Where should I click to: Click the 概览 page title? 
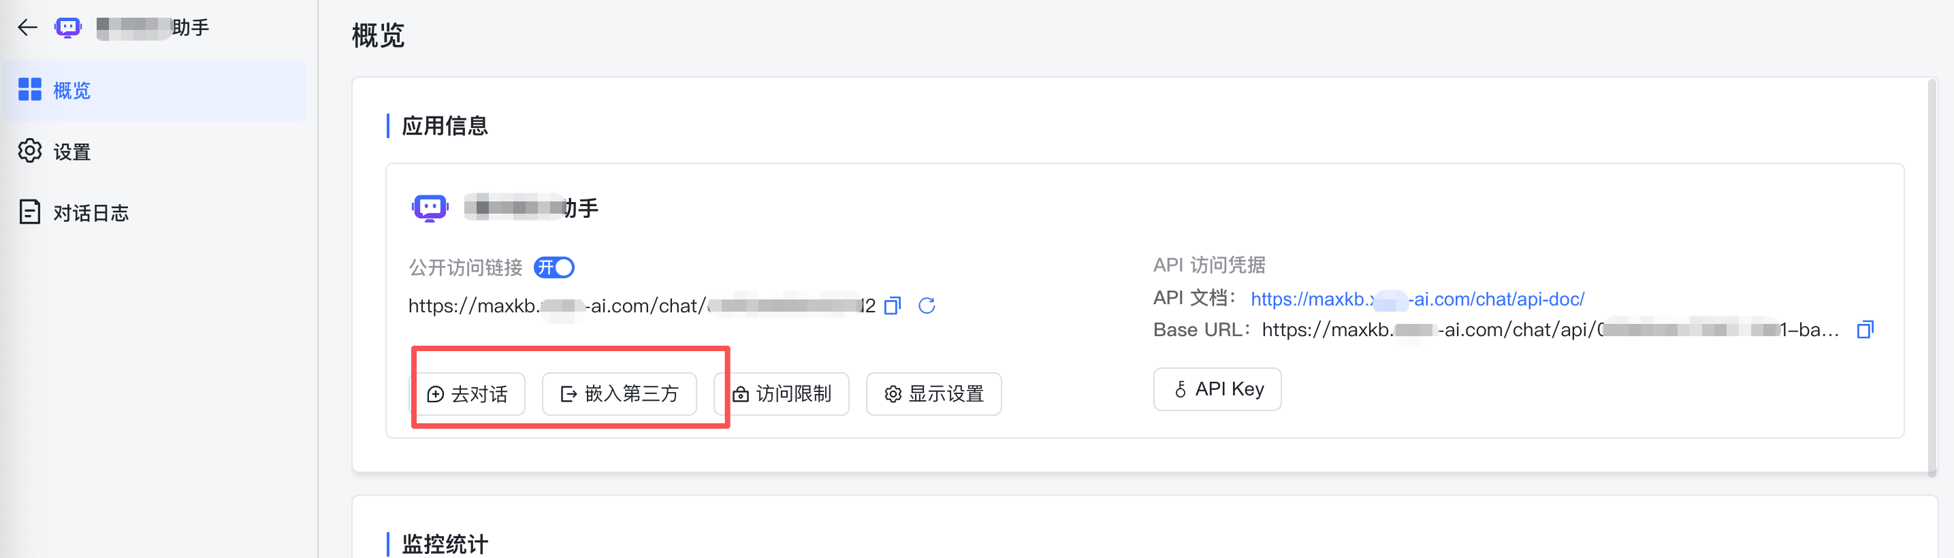click(x=378, y=35)
